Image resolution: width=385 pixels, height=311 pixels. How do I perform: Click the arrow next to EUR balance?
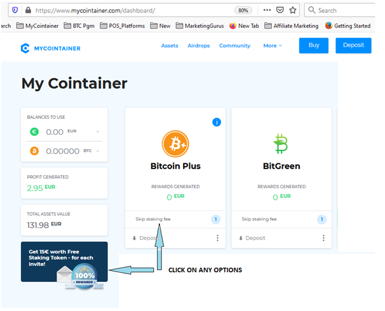click(x=97, y=132)
